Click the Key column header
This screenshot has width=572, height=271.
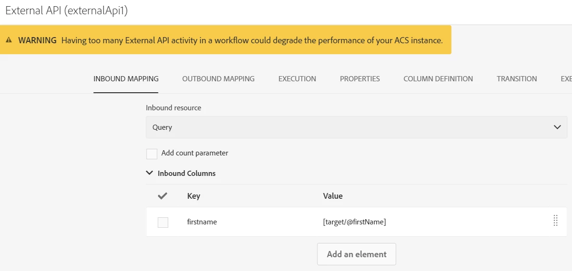[194, 196]
